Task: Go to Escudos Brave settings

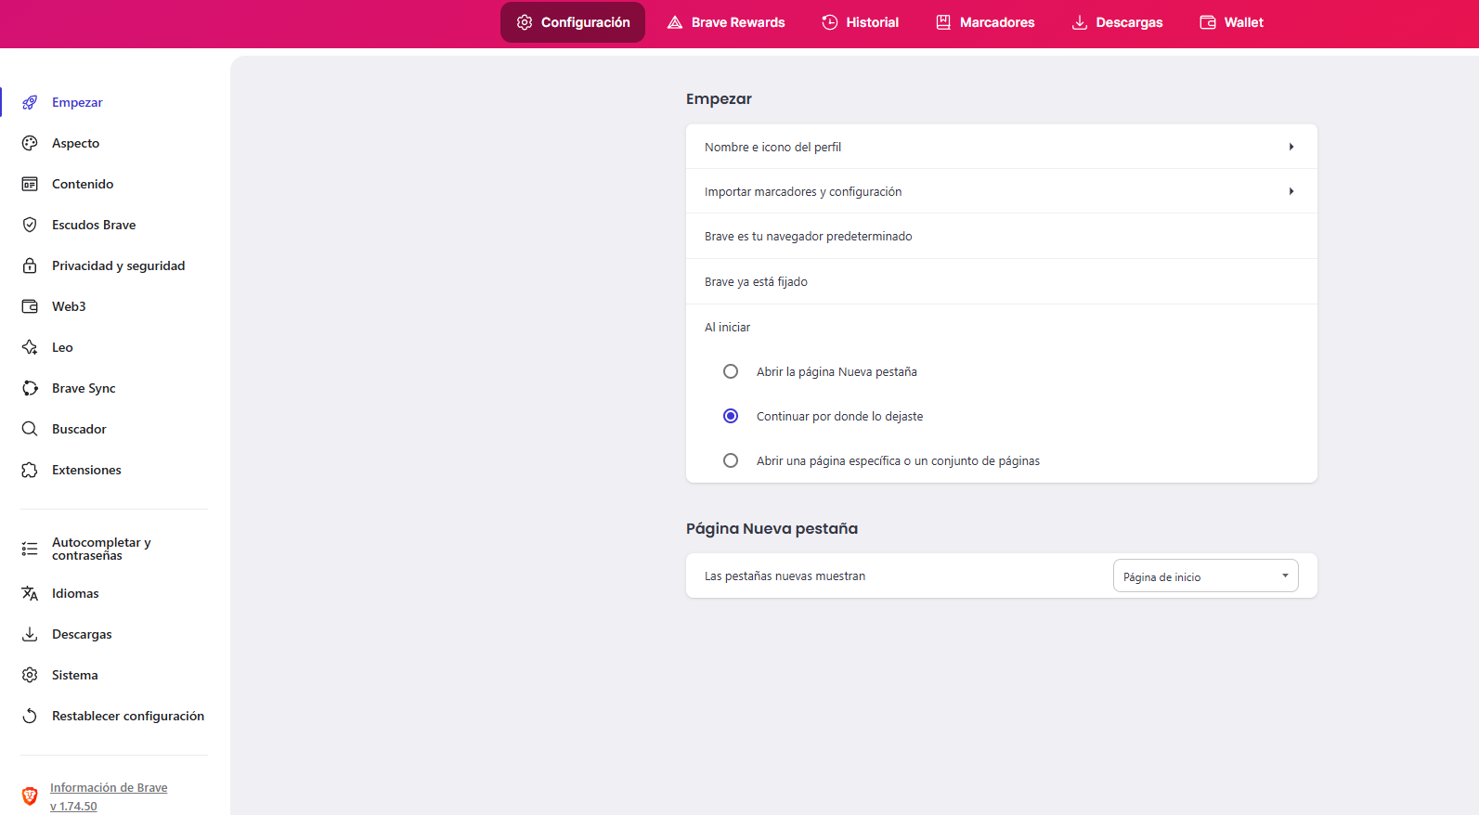Action: click(94, 225)
